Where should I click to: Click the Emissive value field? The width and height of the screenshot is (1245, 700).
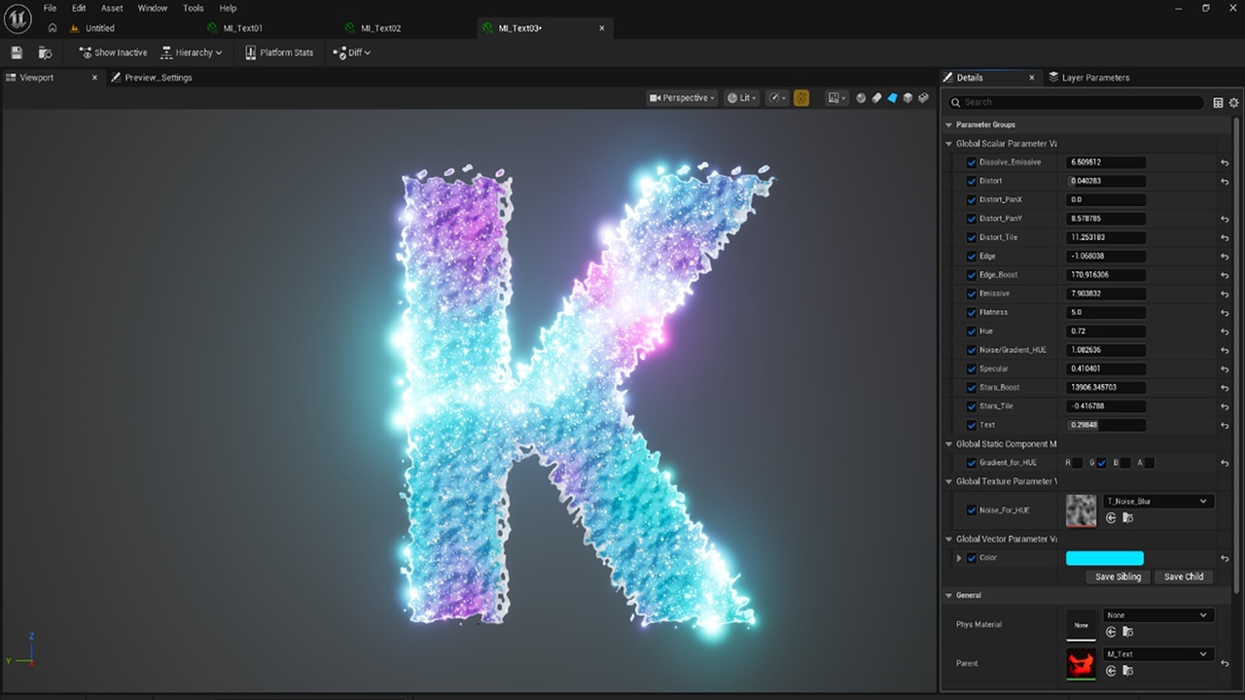point(1106,294)
